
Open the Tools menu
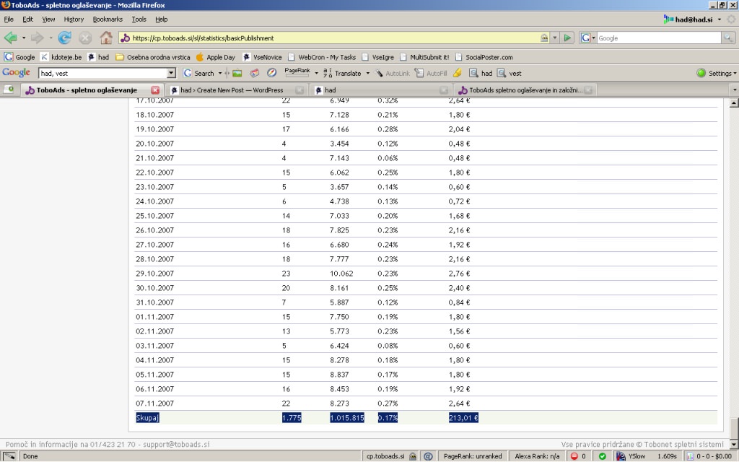coord(139,19)
